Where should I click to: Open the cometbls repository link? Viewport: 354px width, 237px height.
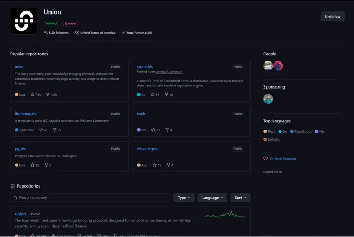click(x=145, y=67)
